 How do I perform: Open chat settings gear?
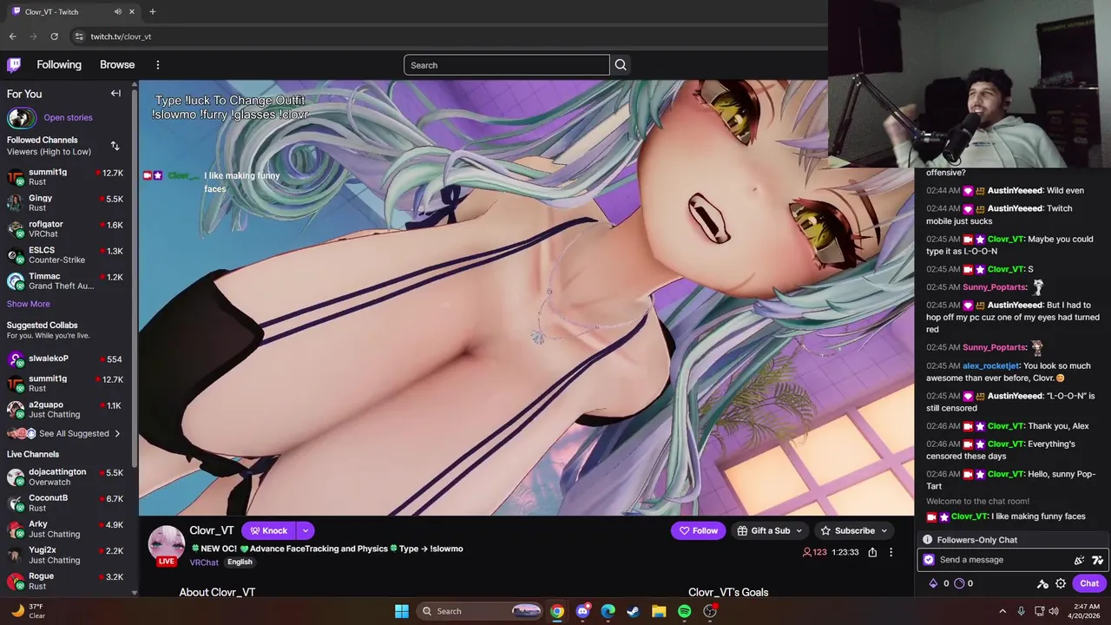point(1061,583)
